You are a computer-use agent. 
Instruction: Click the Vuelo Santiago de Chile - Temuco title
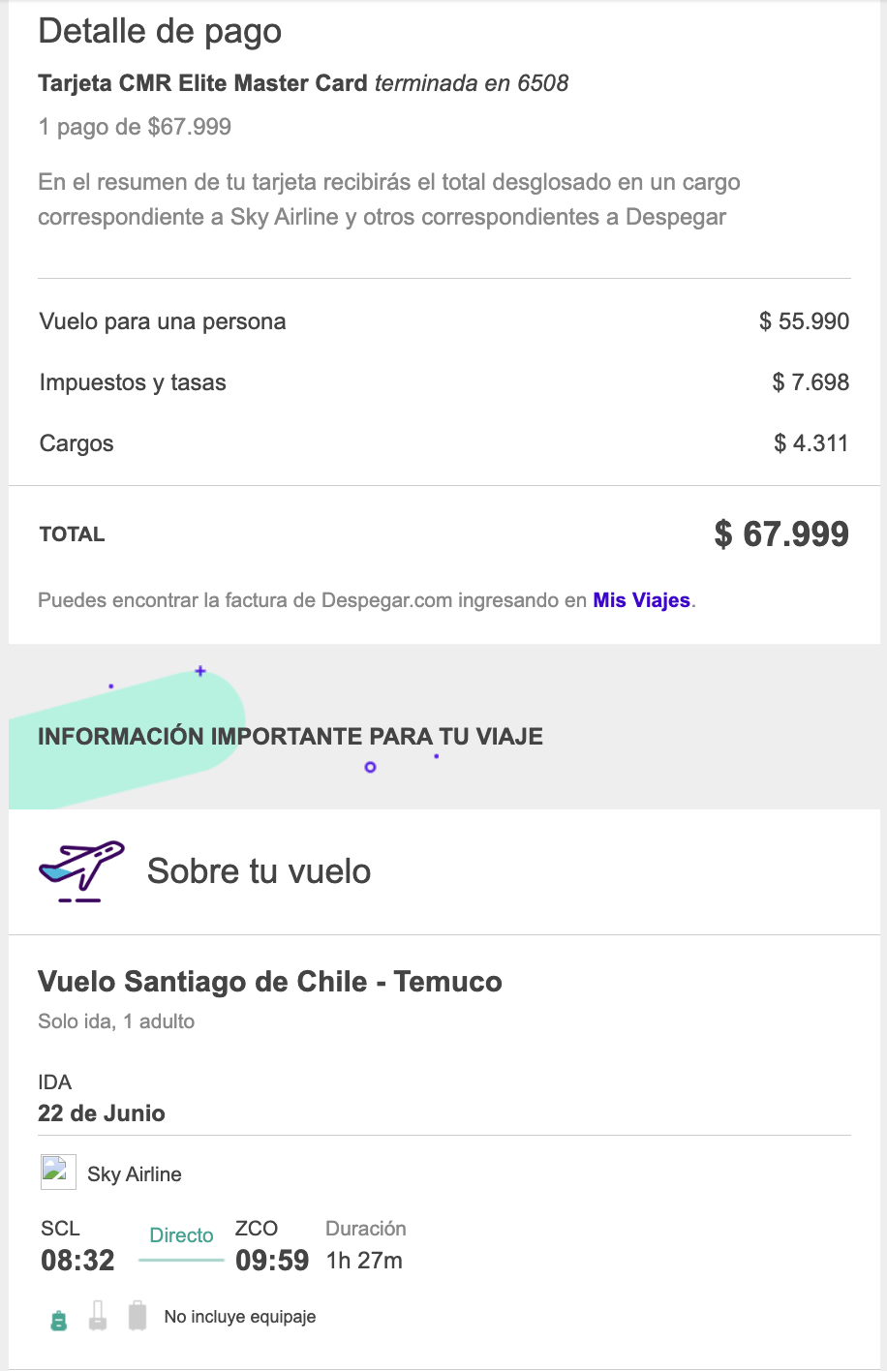tap(270, 982)
